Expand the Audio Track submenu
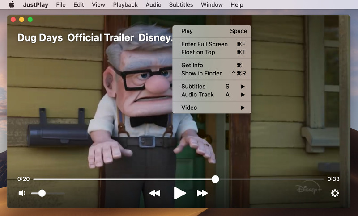 coord(212,95)
